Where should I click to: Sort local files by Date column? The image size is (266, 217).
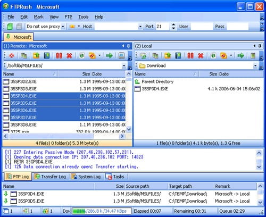pyautogui.click(x=240, y=74)
